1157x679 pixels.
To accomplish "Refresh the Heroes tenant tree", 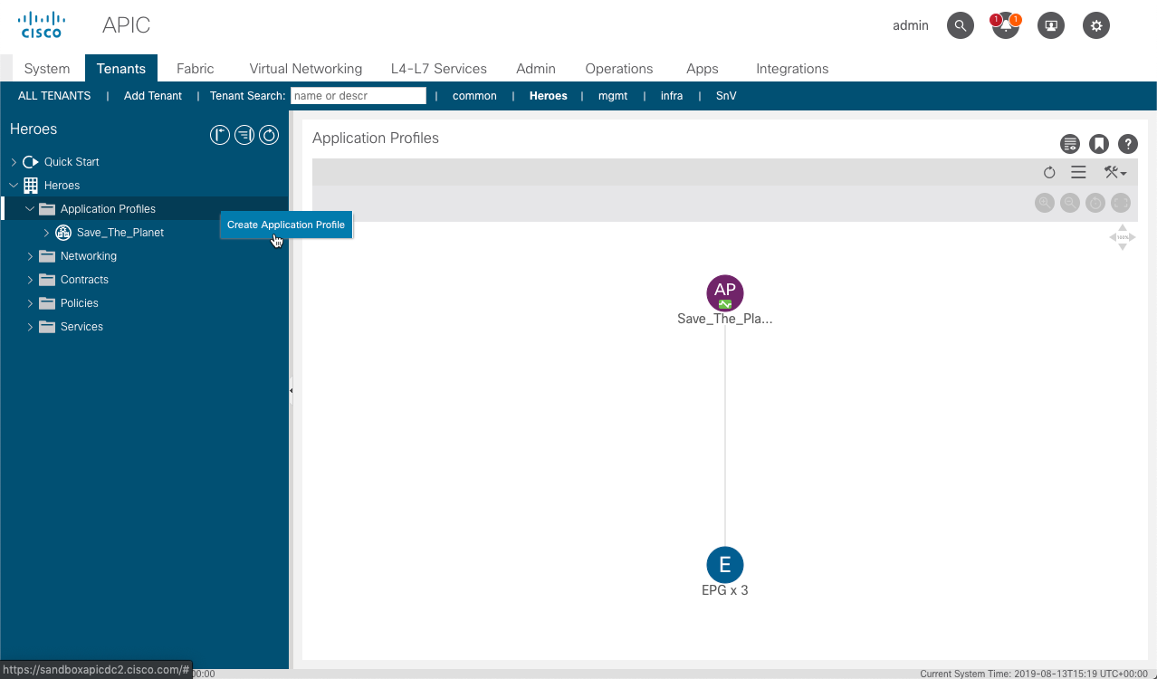I will tap(268, 134).
